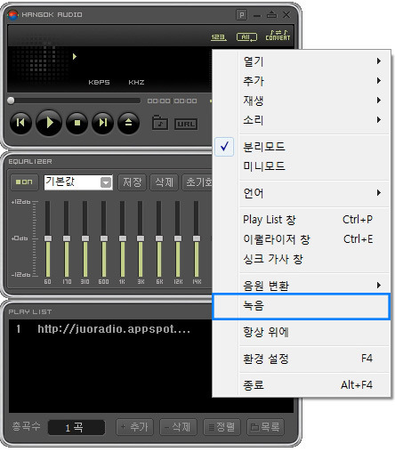Click the 6K equalizer slider handle
This screenshot has width=395, height=452.
pyautogui.click(x=159, y=238)
